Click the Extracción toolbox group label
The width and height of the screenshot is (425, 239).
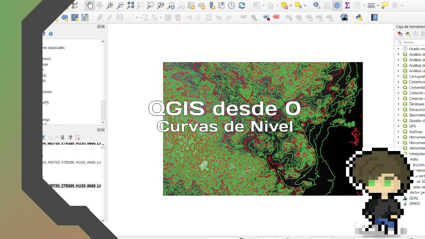[417, 110]
